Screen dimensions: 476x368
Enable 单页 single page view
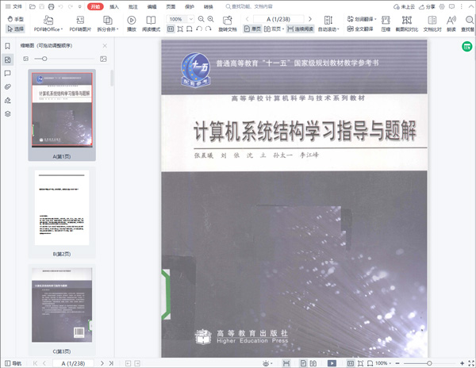coord(252,29)
